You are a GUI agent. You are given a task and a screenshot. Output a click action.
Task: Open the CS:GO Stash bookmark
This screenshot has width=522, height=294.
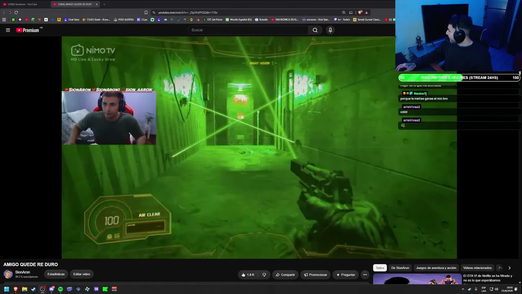click(x=96, y=20)
